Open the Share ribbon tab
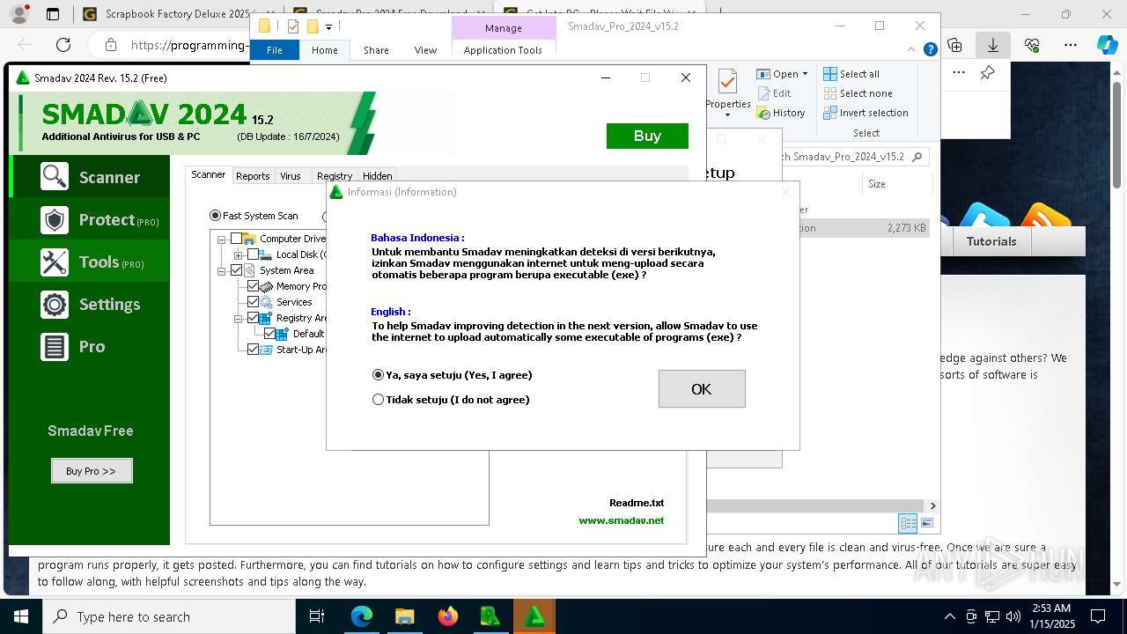The width and height of the screenshot is (1127, 634). click(376, 50)
